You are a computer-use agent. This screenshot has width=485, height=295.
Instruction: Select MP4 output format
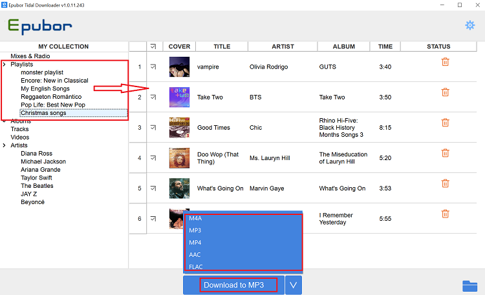click(242, 243)
